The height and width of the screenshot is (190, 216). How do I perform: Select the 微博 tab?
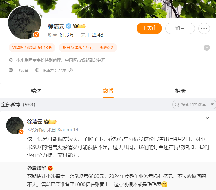pyautogui.click(x=108, y=91)
